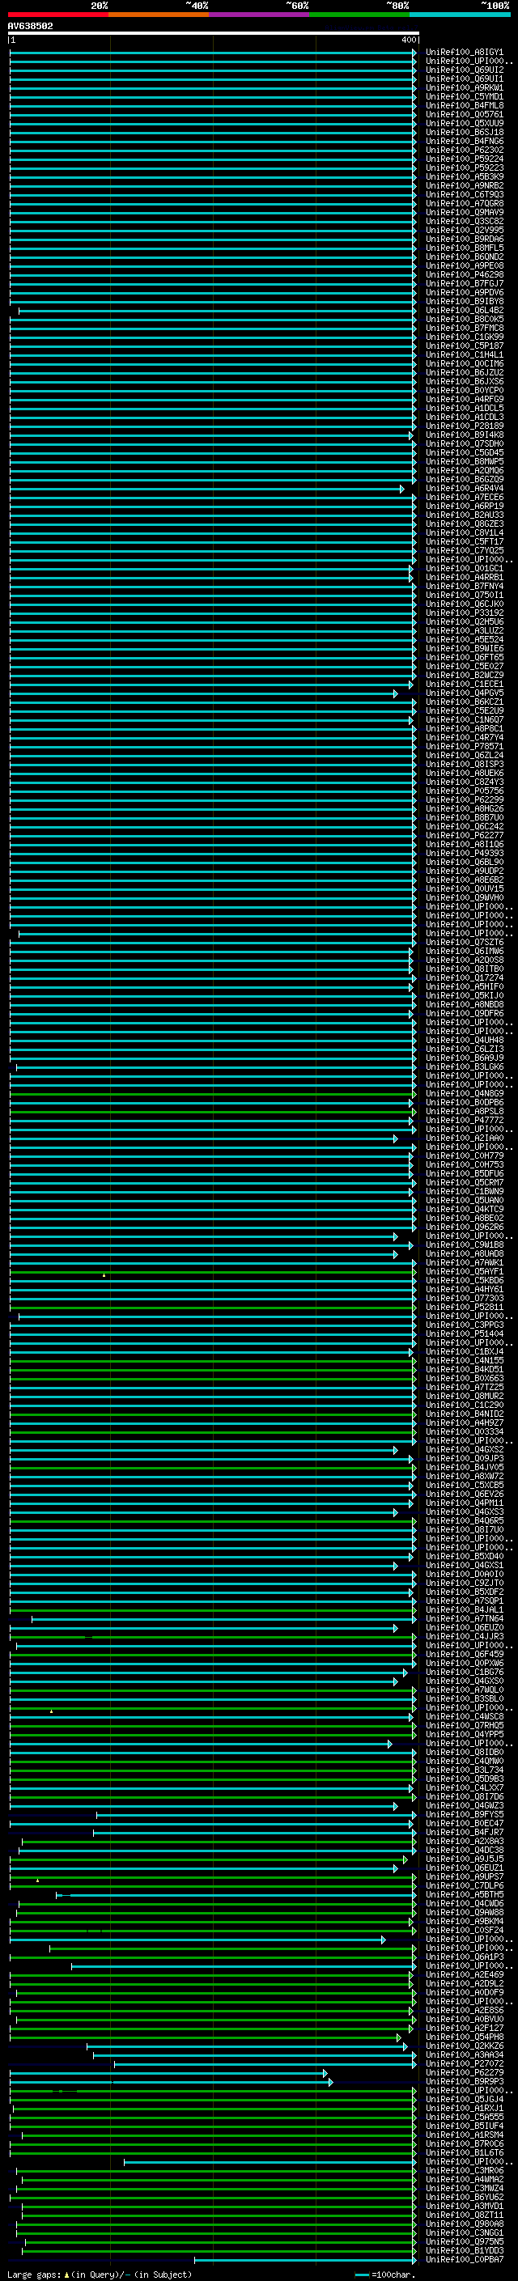
Task: Click yellow triangle in Large gaps legend
Action: coord(66,2275)
